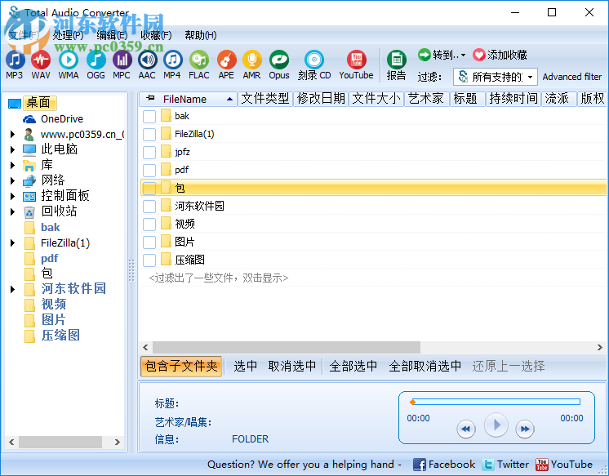The width and height of the screenshot is (609, 476).
Task: Expand 河东软件园 tree node
Action: coord(12,290)
